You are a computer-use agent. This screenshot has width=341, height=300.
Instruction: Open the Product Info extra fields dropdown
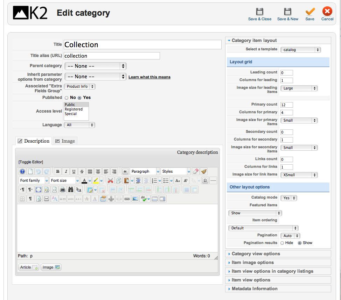80,86
